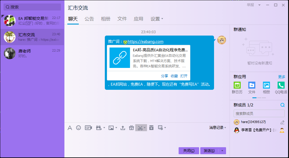Expand the speech bubble icon dropdown arrow

tap(165, 128)
